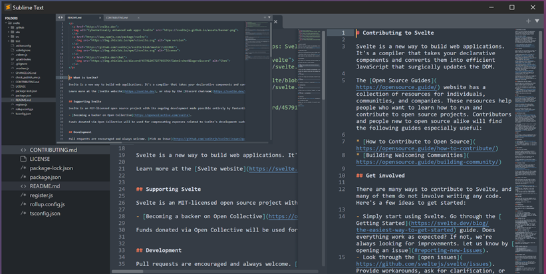The height and width of the screenshot is (274, 546).
Task: Click the .github folder icon in small sidebar
Action: point(12,27)
